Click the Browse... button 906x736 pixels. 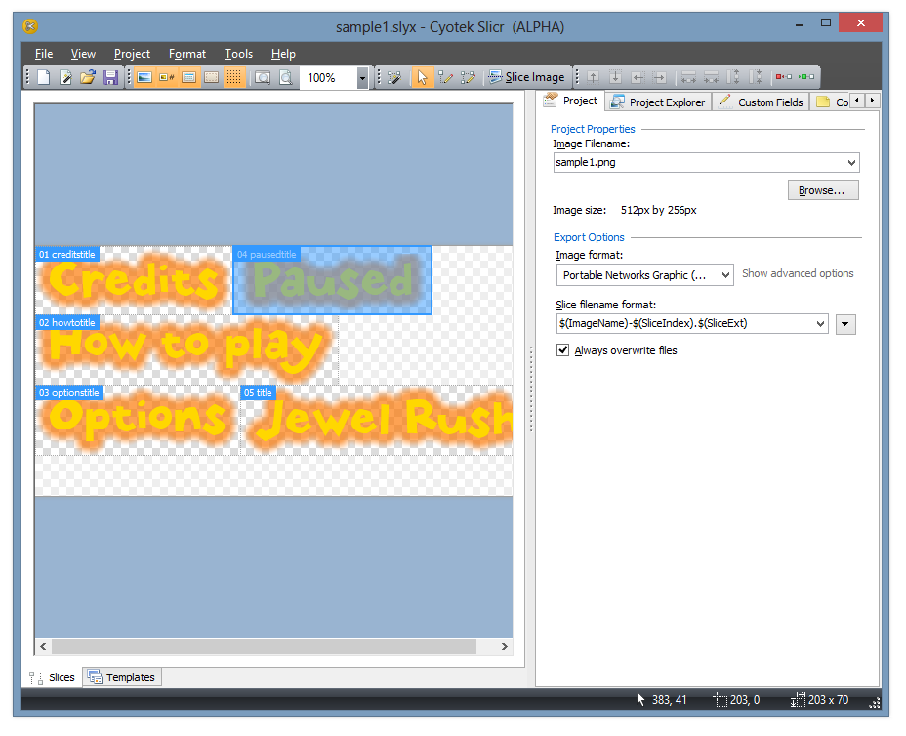click(x=822, y=190)
